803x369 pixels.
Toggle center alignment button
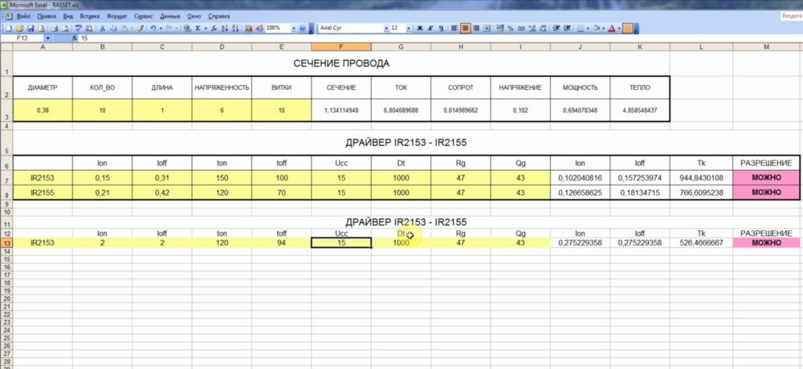coord(466,28)
